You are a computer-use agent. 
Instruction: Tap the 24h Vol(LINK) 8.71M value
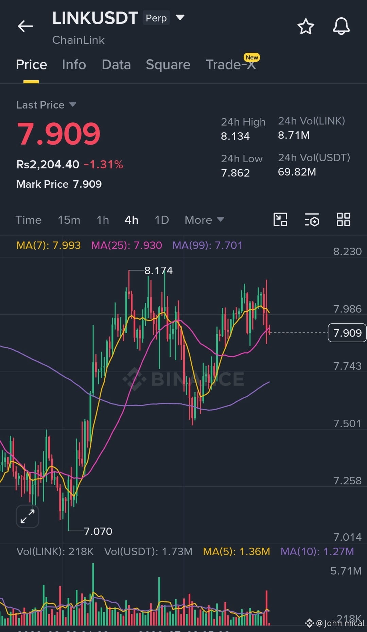(294, 135)
